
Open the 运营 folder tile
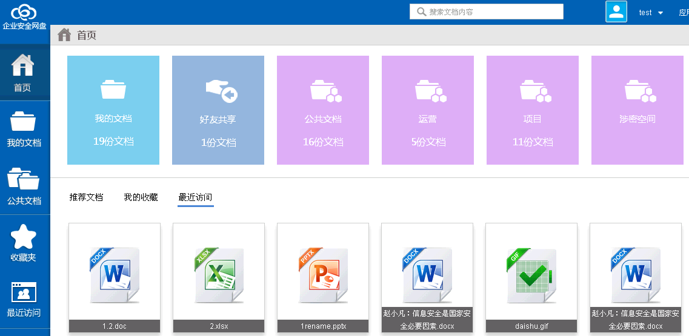[428, 110]
